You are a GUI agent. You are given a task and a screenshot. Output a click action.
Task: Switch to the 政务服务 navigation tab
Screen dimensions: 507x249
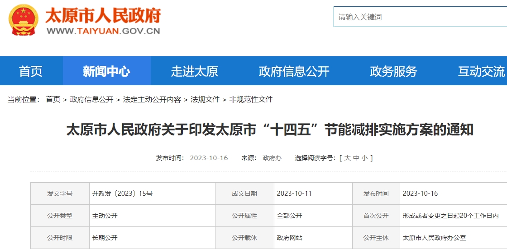[393, 71]
